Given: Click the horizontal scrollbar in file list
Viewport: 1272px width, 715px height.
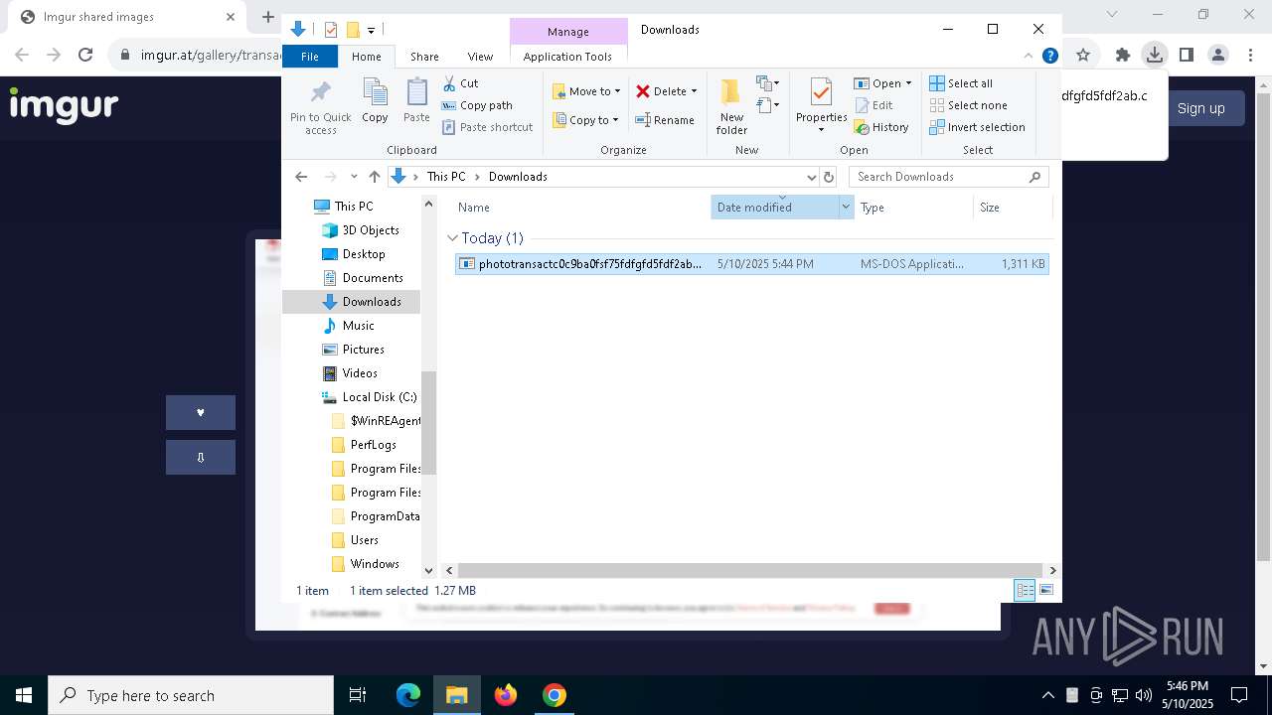Looking at the screenshot, I should pos(750,570).
